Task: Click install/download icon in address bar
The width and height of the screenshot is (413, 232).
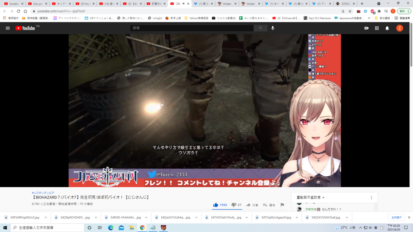Action: pos(343,11)
